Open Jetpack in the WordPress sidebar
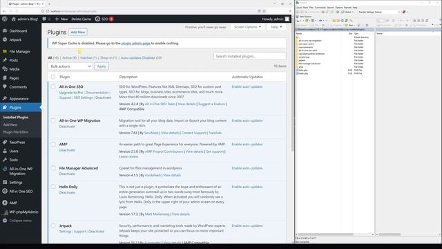The width and height of the screenshot is (442, 249). 15,40
